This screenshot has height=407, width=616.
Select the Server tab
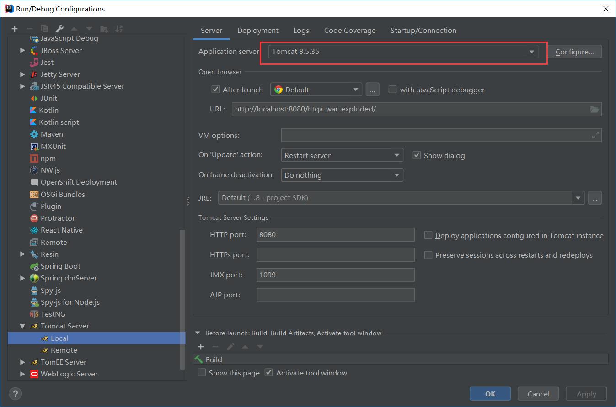pyautogui.click(x=211, y=30)
